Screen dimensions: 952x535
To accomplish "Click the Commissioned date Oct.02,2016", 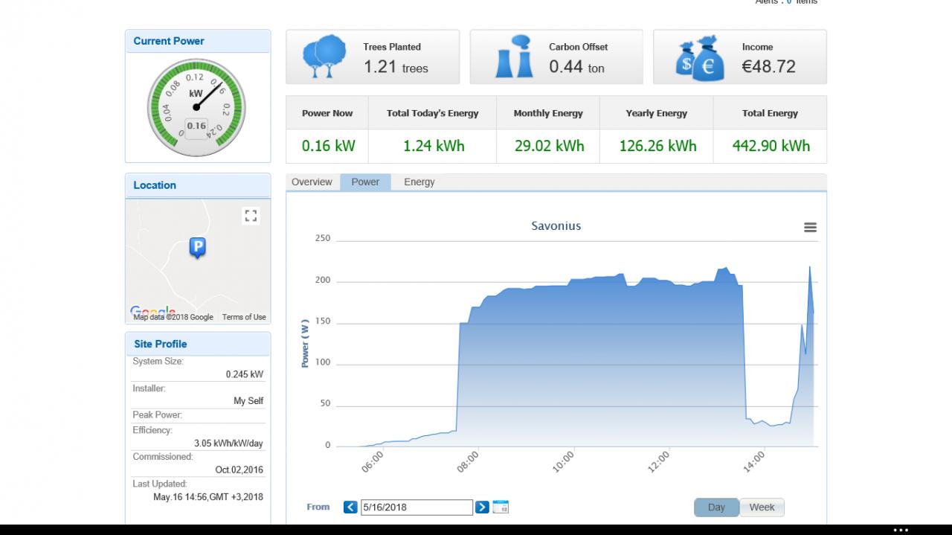I will tap(239, 470).
